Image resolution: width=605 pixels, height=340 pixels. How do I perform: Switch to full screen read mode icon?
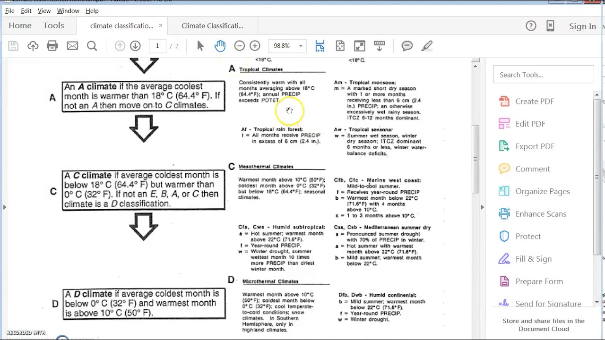tap(360, 46)
